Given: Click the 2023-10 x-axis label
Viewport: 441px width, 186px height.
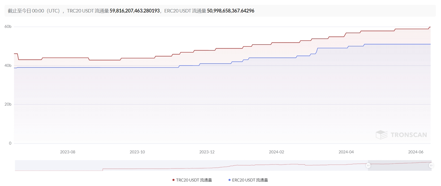Looking at the screenshot, I should [x=137, y=152].
